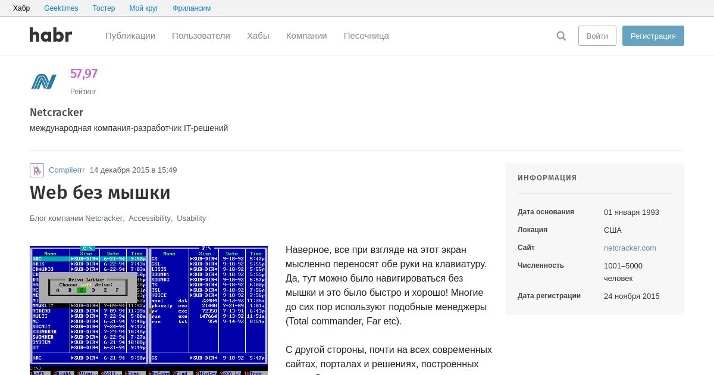
Task: Open the Хабы menu item
Action: (258, 36)
